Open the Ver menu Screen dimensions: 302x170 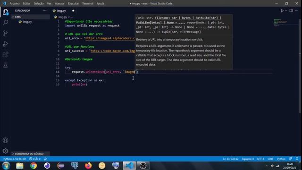click(49, 3)
